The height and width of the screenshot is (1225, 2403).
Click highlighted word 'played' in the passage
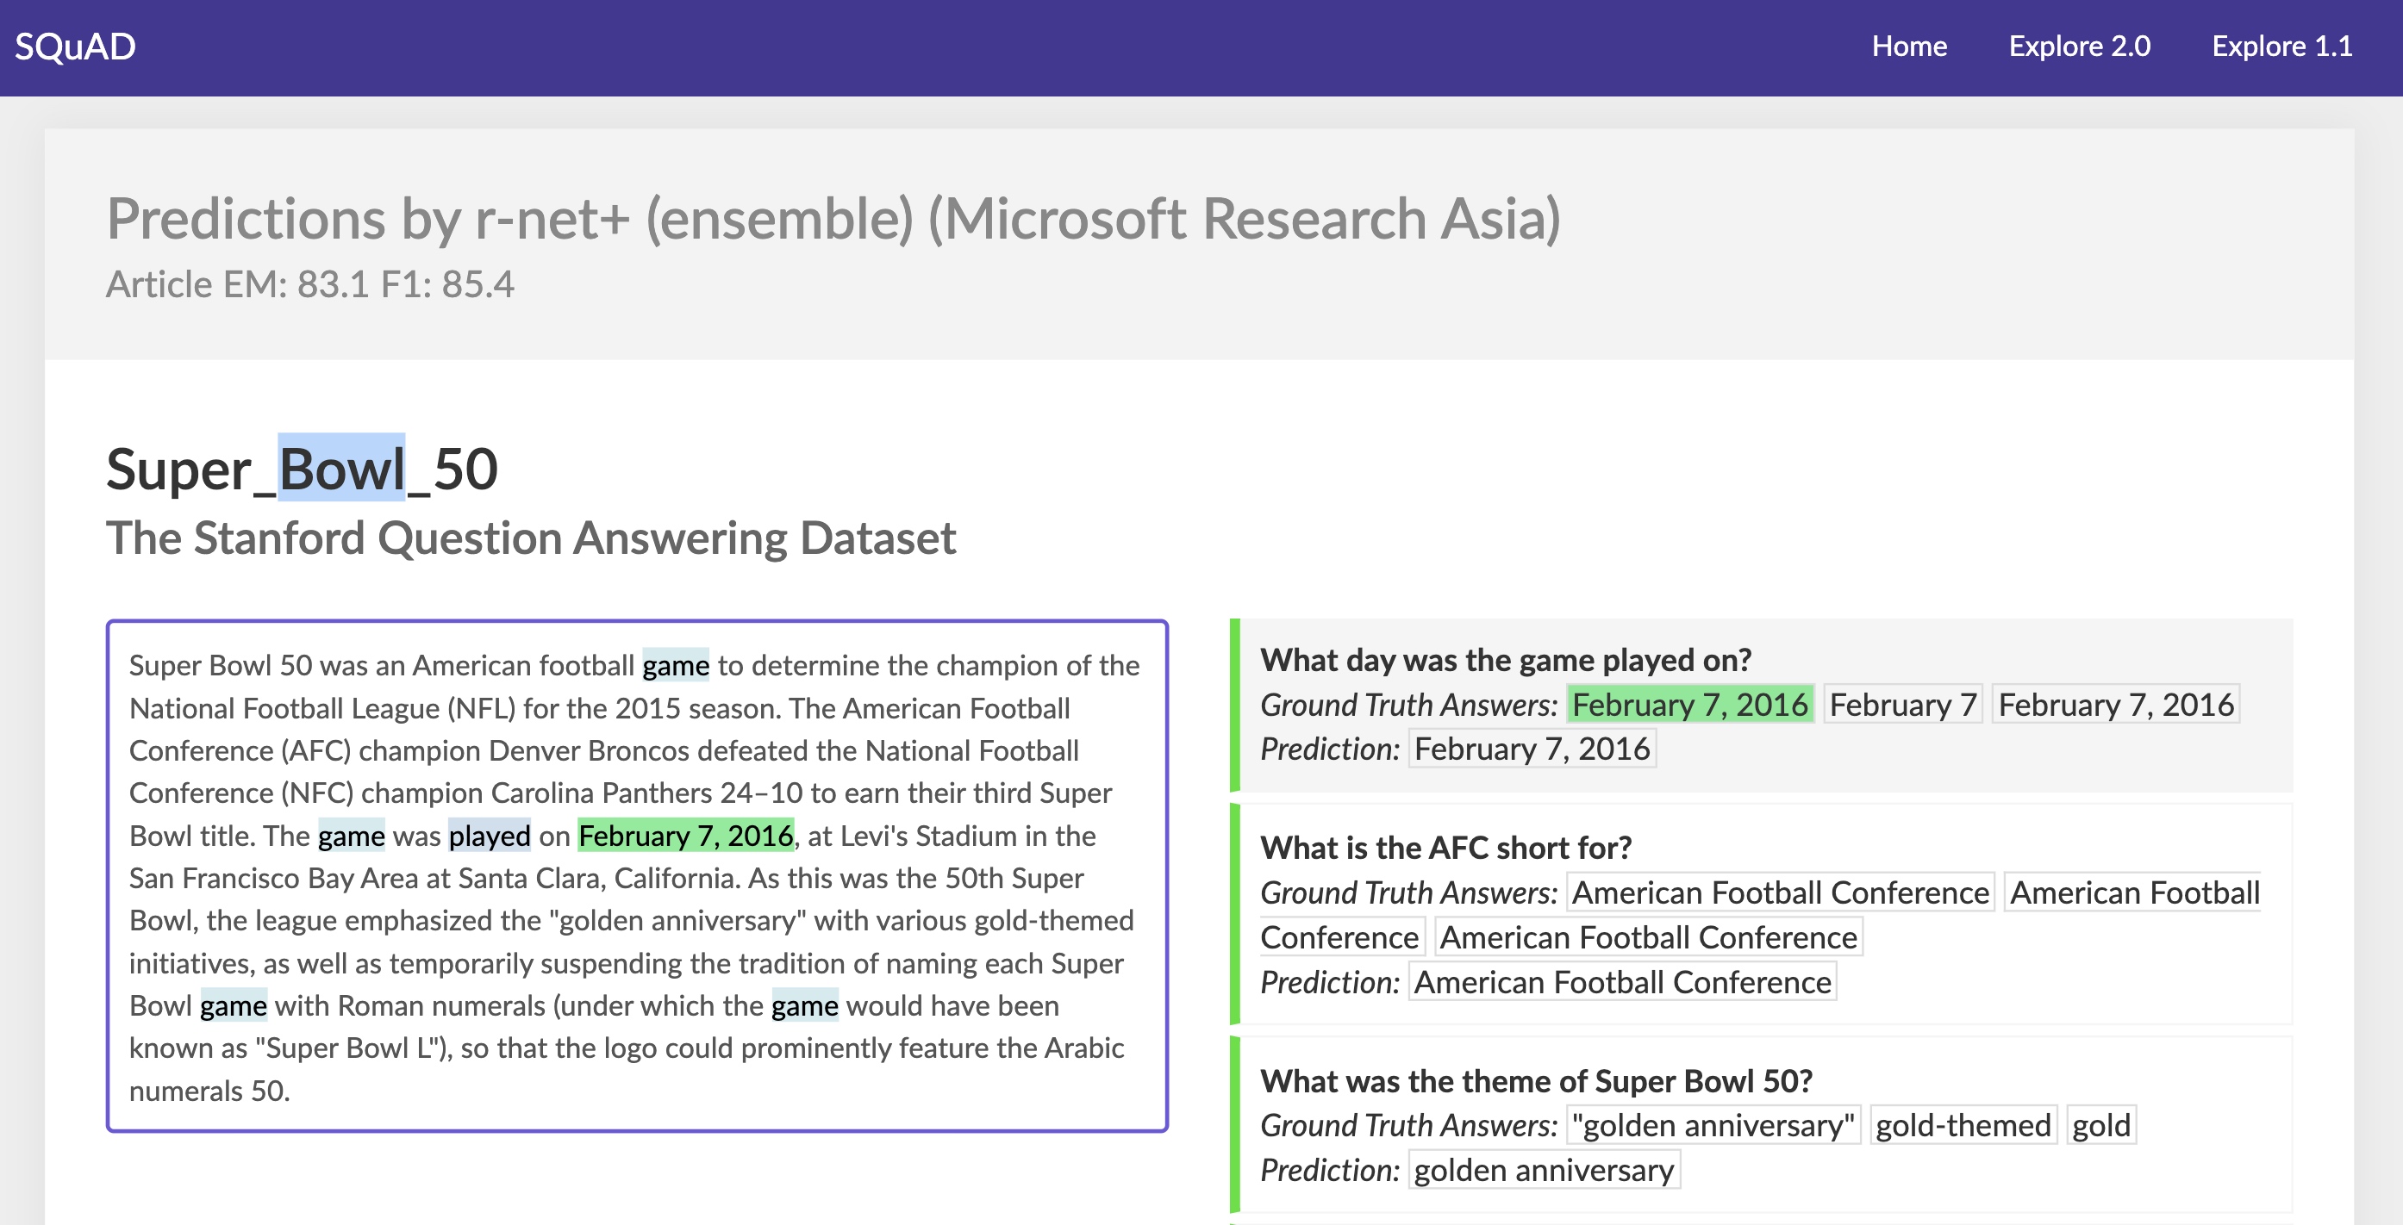pyautogui.click(x=489, y=836)
